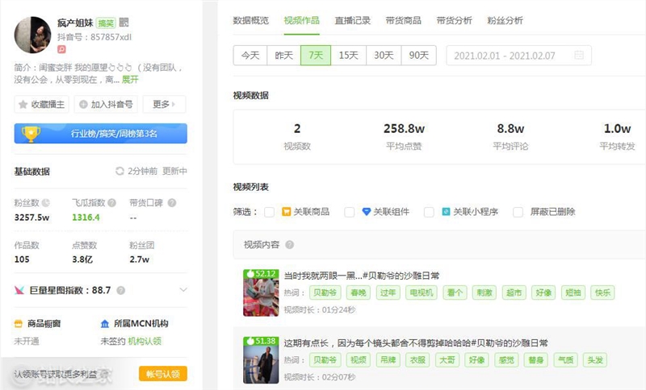
Task: Open the first video thumbnail with 52.12 likes
Action: coord(260,292)
